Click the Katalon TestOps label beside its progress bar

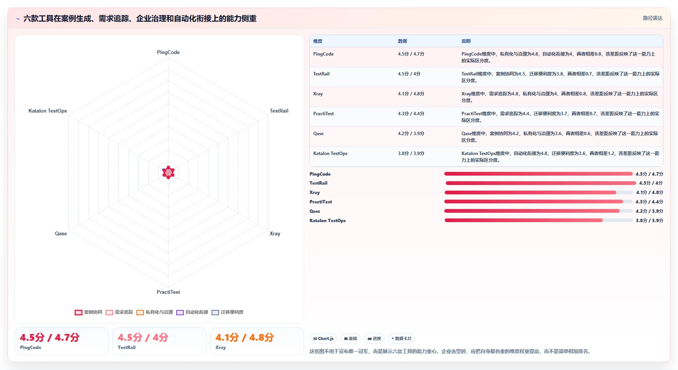(x=328, y=221)
